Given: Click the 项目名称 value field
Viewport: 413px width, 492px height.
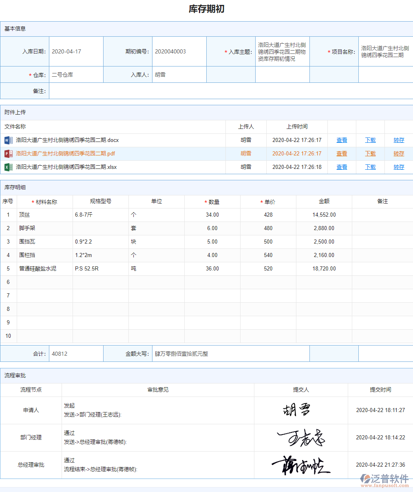Looking at the screenshot, I should 385,52.
